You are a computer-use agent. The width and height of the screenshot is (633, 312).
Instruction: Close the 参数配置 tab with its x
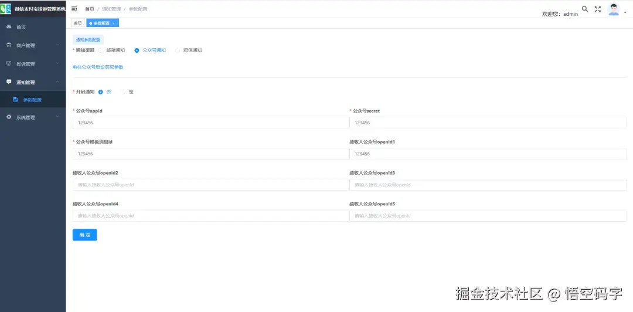point(114,23)
